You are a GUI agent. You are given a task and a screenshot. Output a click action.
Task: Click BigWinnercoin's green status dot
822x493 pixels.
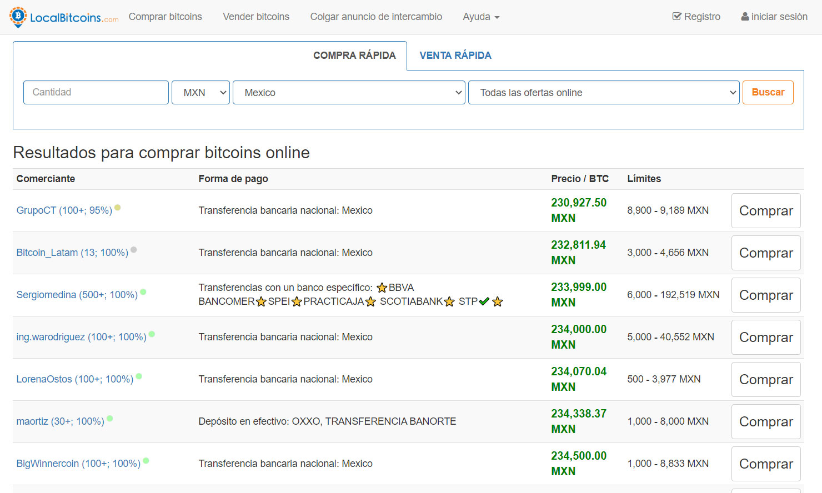click(x=146, y=461)
